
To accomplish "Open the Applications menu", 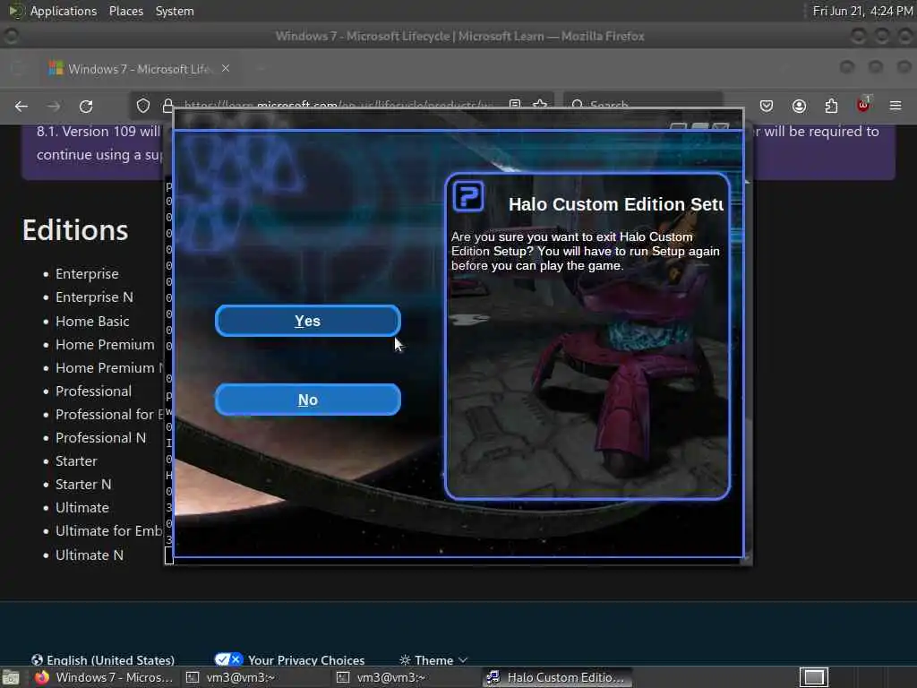I will coord(64,11).
